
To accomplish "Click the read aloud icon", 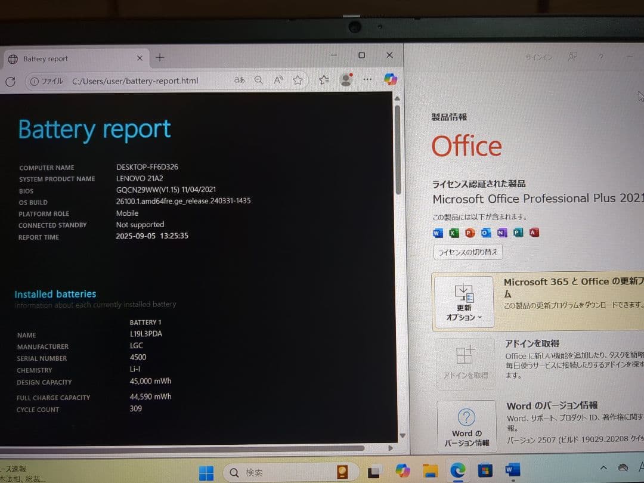I will 278,80.
